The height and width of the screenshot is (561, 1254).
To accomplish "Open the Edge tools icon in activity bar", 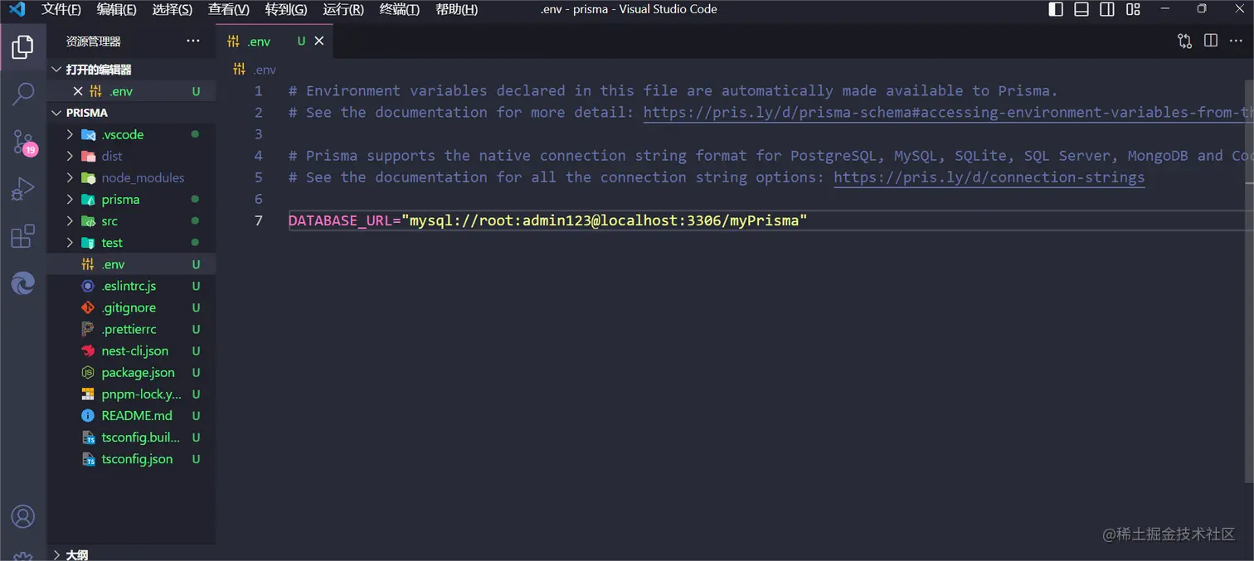I will (x=23, y=284).
